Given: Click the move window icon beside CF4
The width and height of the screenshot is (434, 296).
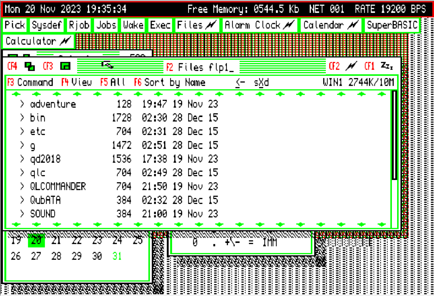Looking at the screenshot, I should tap(30, 66).
